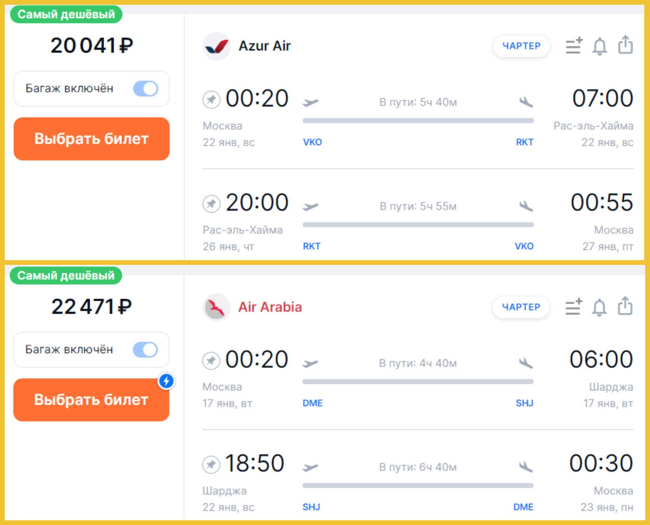This screenshot has width=650, height=525.
Task: Pin the 18:50 Sharjah return flight
Action: (211, 464)
